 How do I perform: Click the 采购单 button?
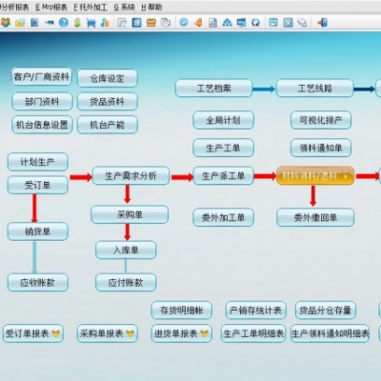coord(130,214)
